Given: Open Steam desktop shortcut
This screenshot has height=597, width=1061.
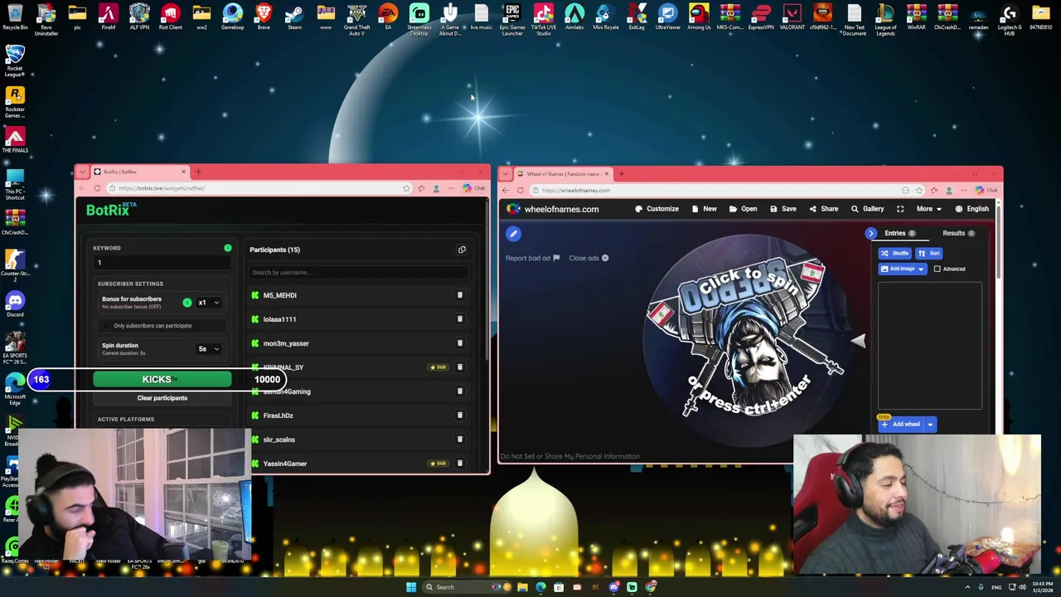Looking at the screenshot, I should click(294, 17).
